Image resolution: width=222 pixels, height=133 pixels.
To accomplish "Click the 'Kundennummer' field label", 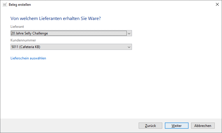I will [x=23, y=40].
